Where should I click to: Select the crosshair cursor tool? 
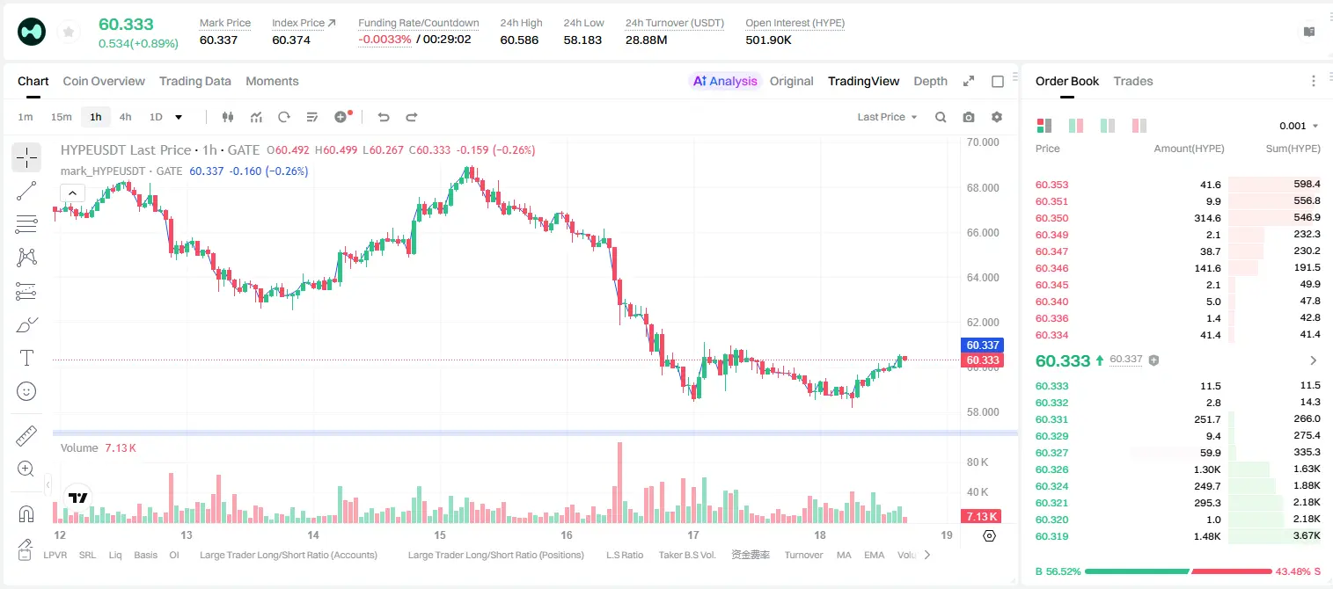click(26, 157)
